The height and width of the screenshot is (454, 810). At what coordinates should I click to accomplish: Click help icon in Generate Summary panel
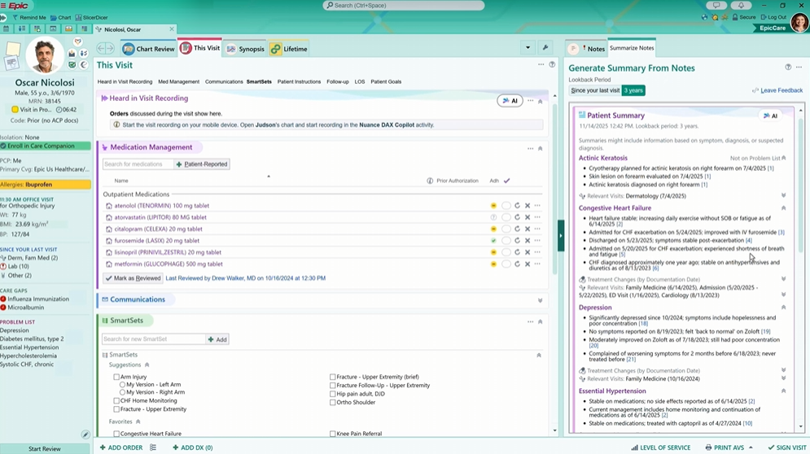pyautogui.click(x=787, y=68)
